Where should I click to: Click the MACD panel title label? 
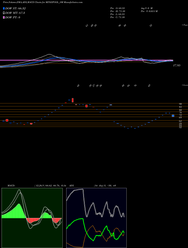tap(11, 186)
